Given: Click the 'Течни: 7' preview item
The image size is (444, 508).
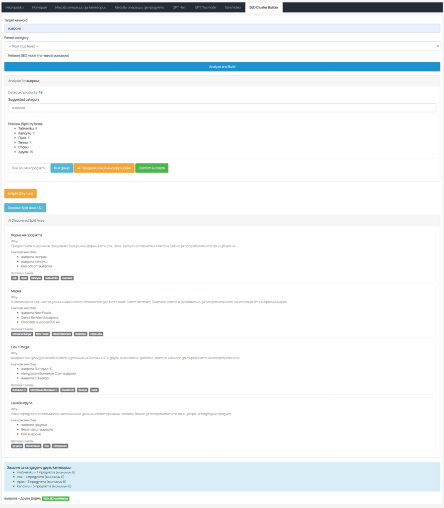Looking at the screenshot, I should [x=25, y=142].
